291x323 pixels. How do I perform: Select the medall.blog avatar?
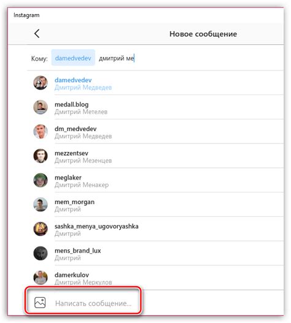click(x=41, y=107)
